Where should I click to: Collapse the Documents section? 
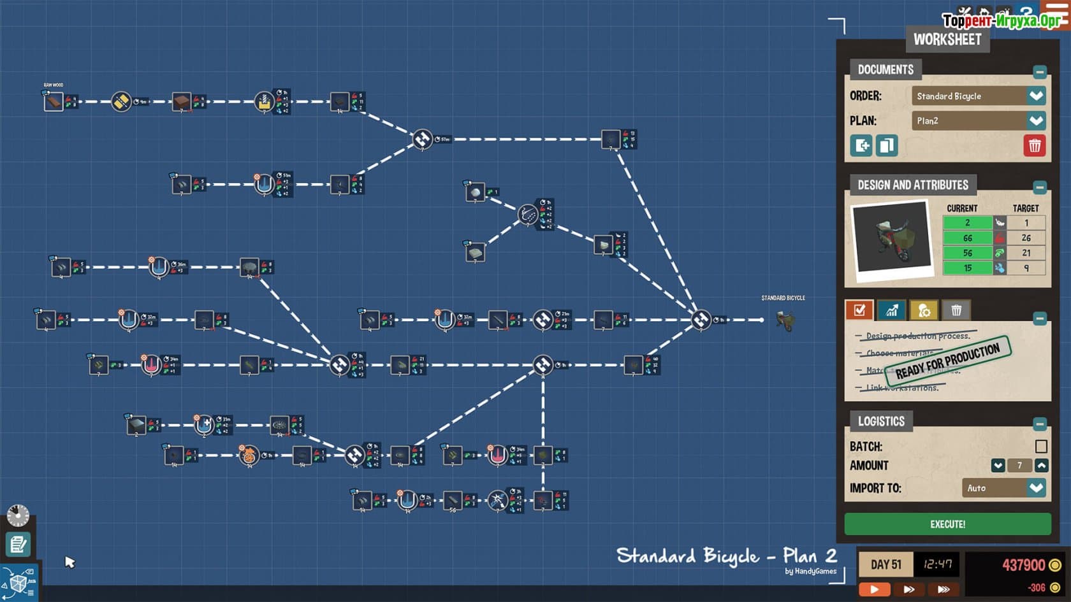point(1040,72)
